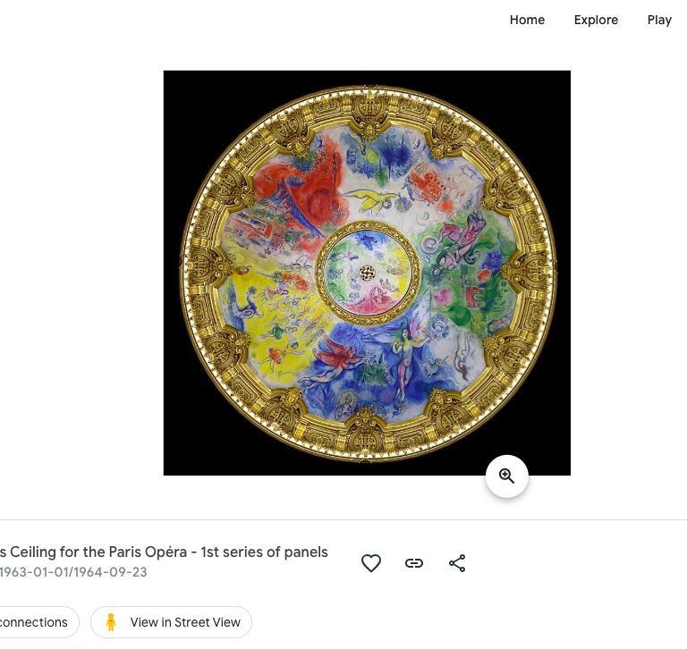687x649 pixels.
Task: Click the yellow pegman Street View icon
Action: tap(111, 622)
